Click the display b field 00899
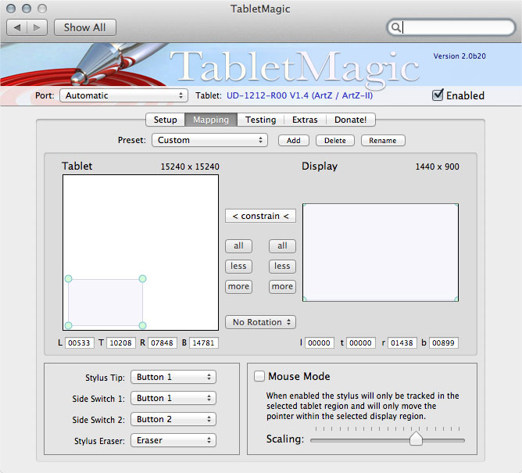This screenshot has width=522, height=473. 444,342
